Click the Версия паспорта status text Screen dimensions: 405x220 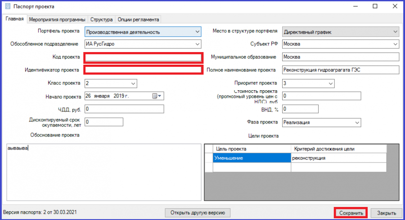[40, 212]
